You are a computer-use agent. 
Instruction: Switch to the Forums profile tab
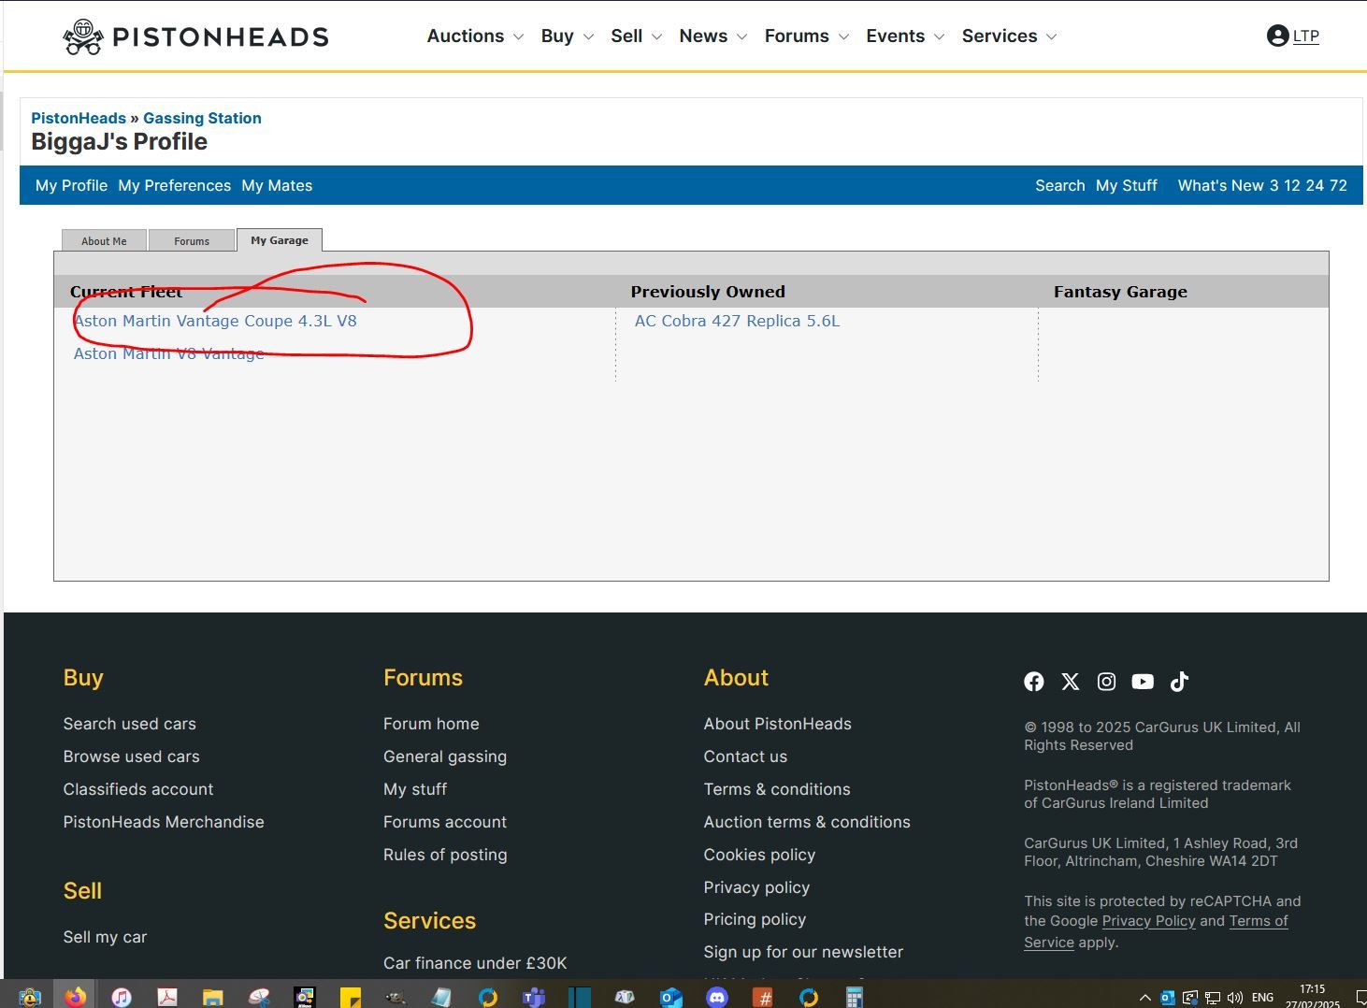(x=192, y=241)
